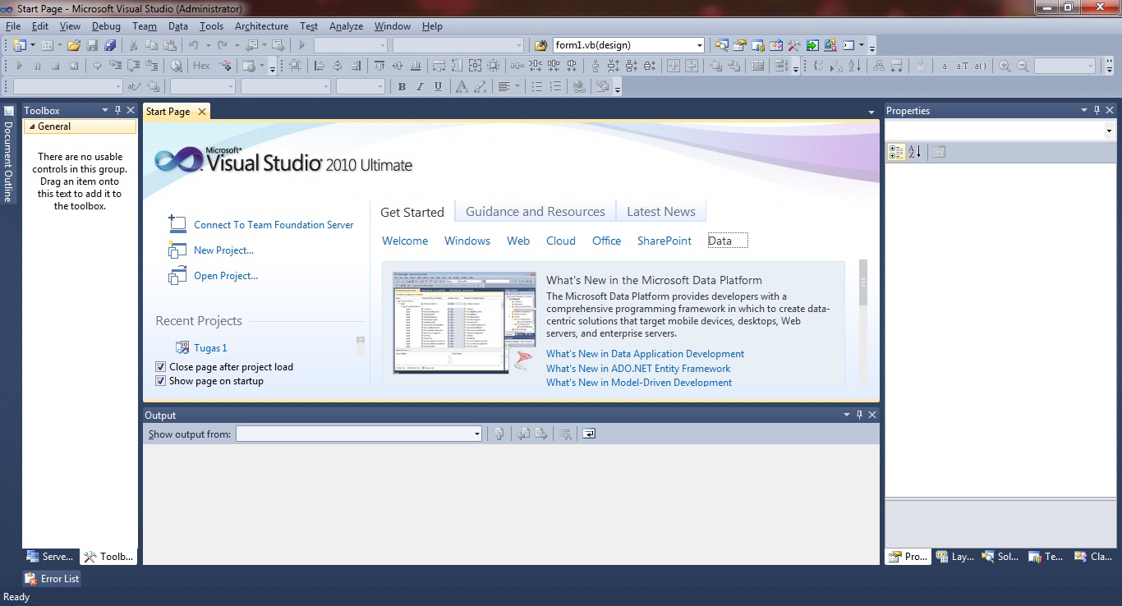Open the Toolbox hammer-and-wrench toolbar icon
1122x606 pixels.
click(x=794, y=45)
